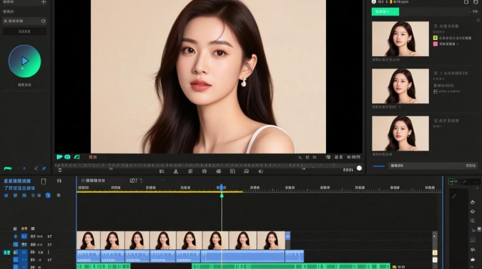
Task: Click the blue playhead marker on timeline ruler
Action: click(222, 187)
